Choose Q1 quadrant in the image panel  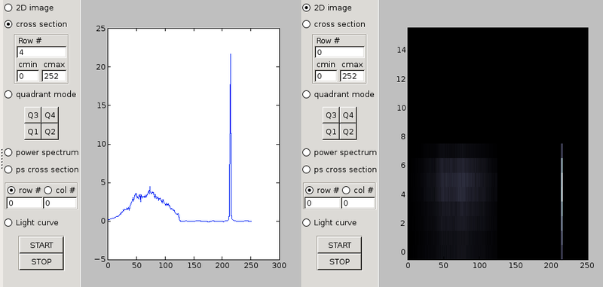point(331,132)
